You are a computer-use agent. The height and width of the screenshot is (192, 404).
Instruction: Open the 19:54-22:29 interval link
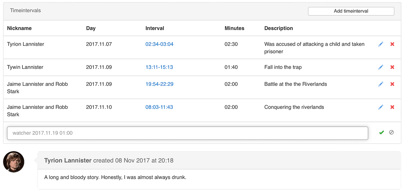[159, 84]
